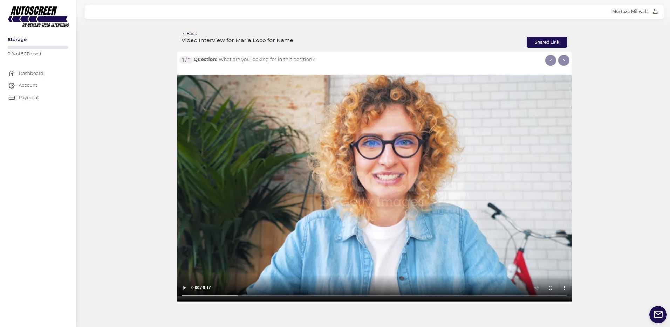Open the video's three-dot options menu
This screenshot has width=670, height=327.
pyautogui.click(x=564, y=288)
